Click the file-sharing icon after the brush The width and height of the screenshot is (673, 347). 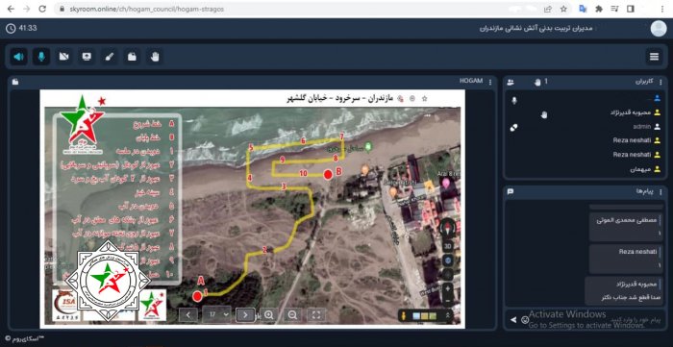click(132, 57)
